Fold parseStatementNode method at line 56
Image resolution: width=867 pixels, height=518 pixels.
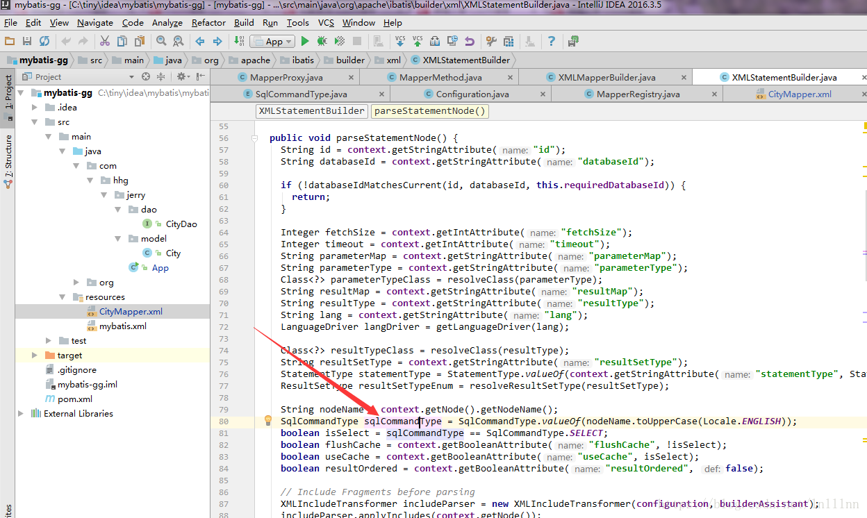tap(255, 138)
